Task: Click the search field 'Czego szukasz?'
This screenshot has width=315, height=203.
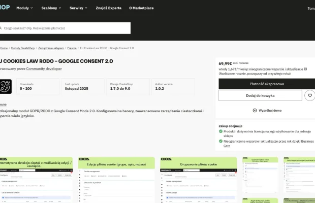Action: pos(65,28)
